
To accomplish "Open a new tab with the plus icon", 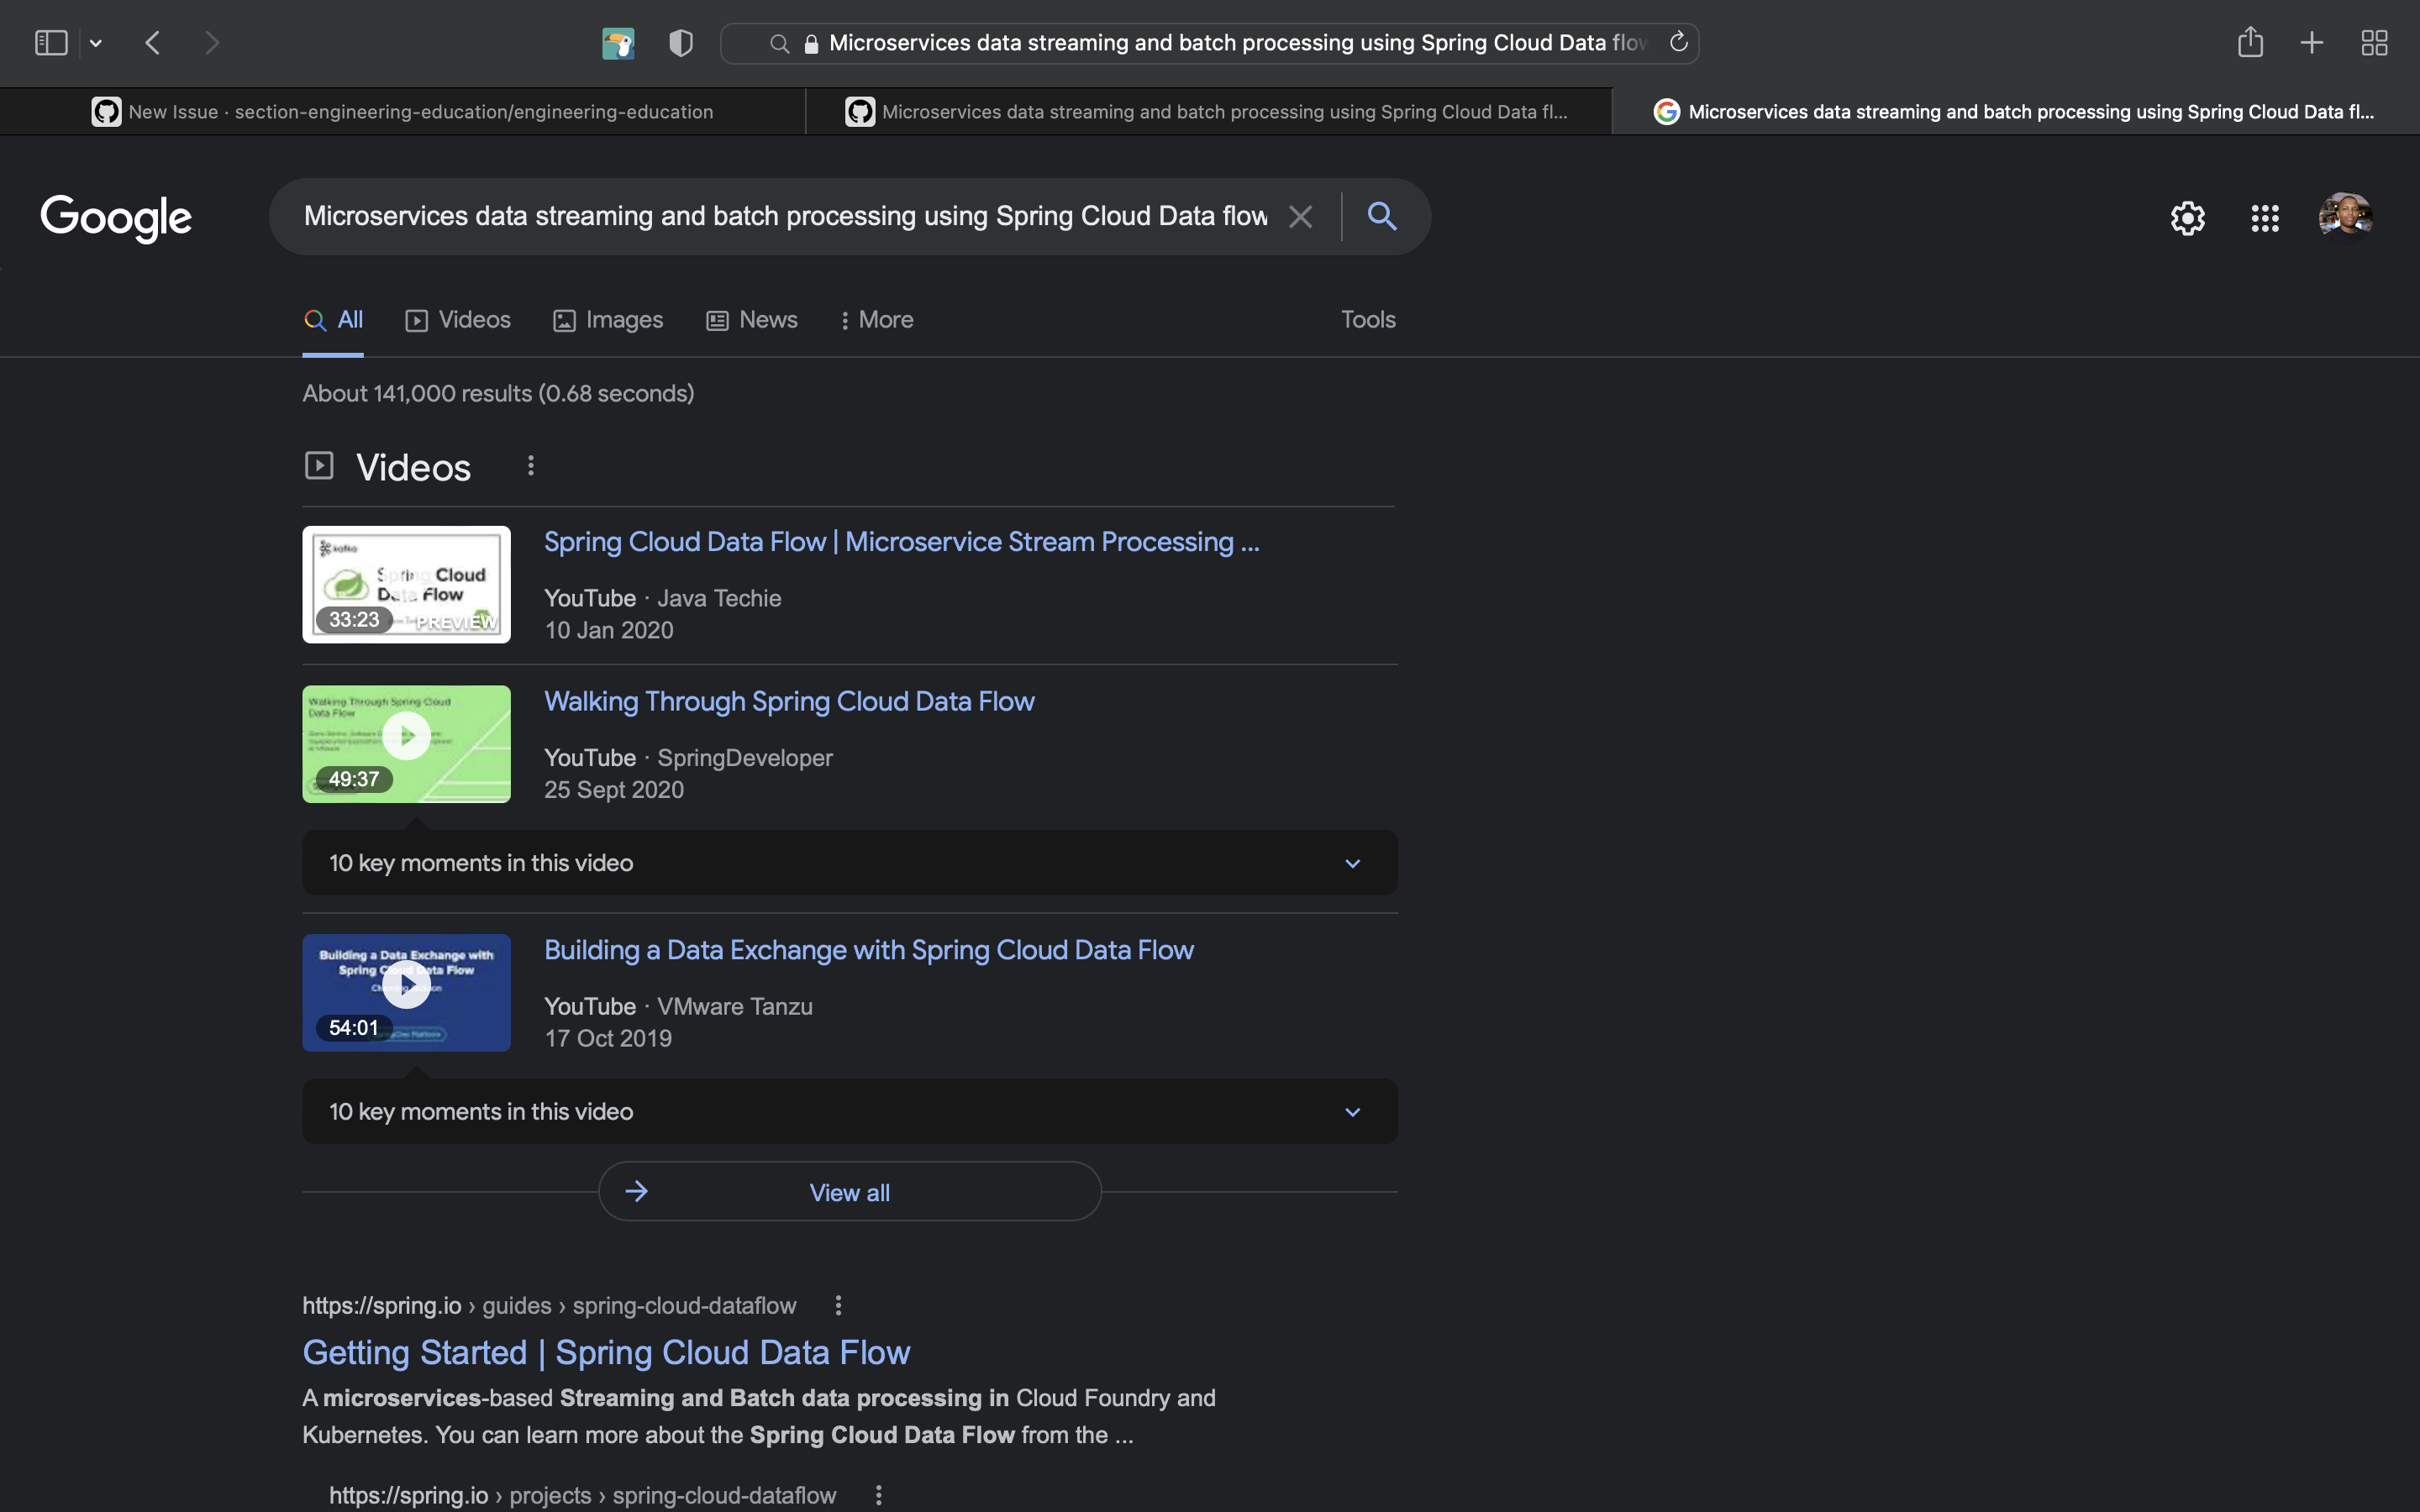I will [2311, 42].
